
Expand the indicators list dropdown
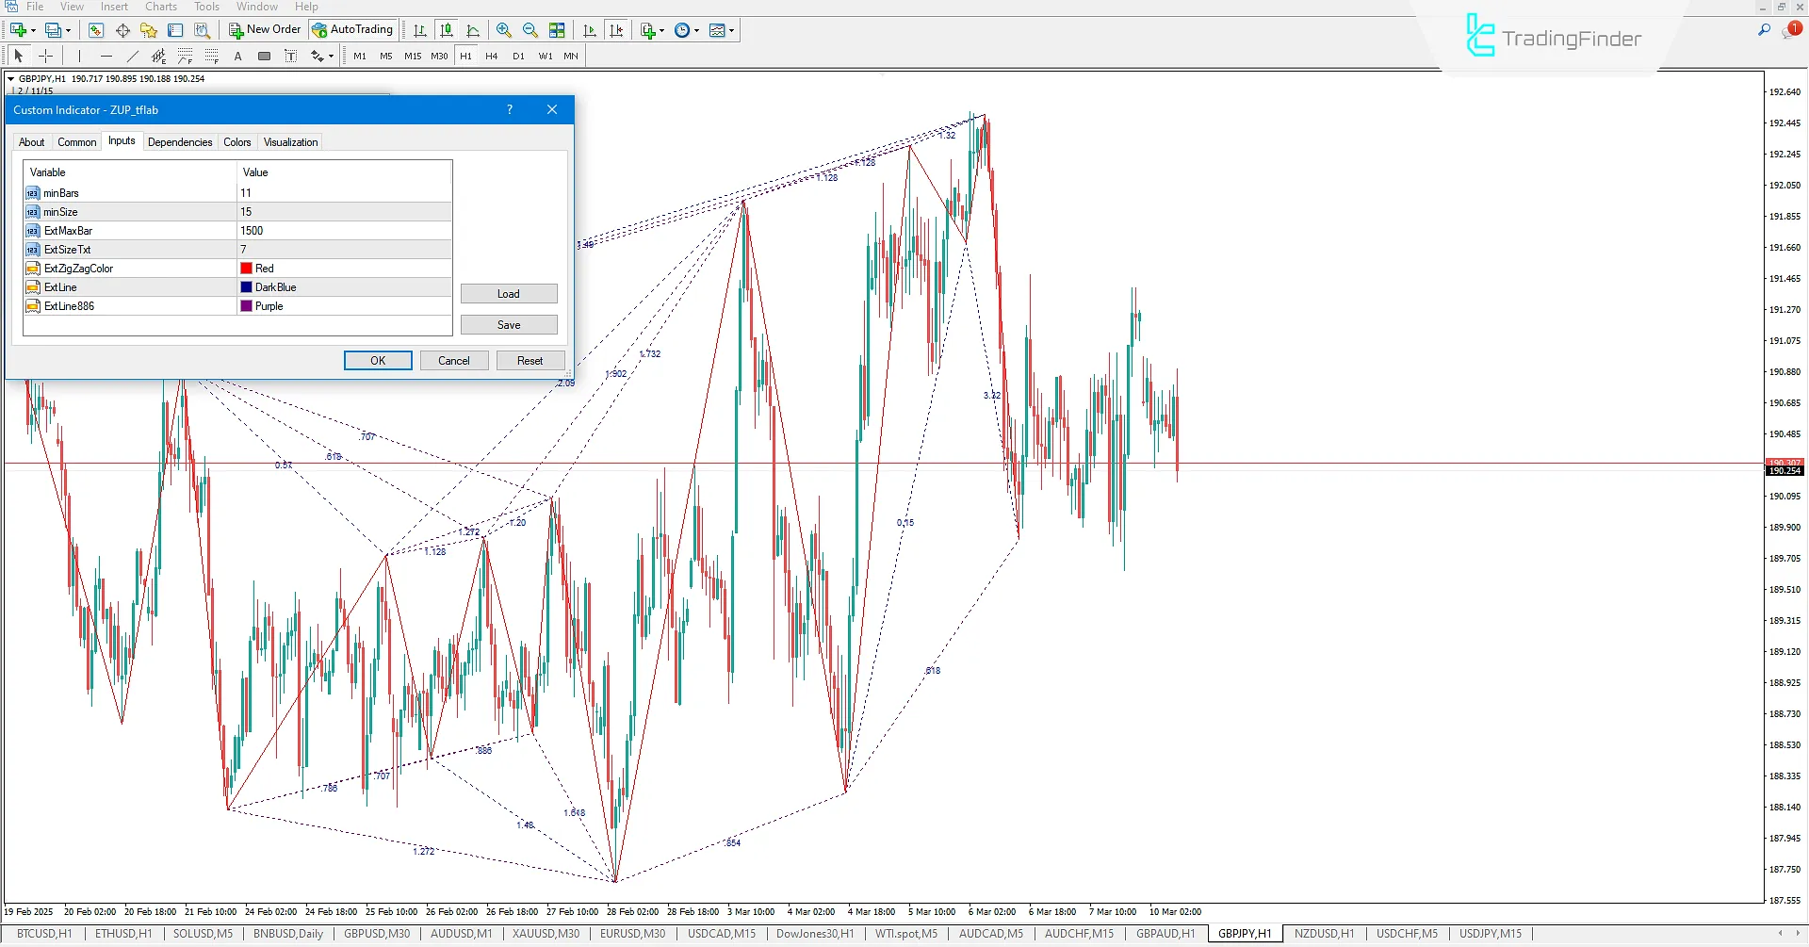tap(662, 30)
